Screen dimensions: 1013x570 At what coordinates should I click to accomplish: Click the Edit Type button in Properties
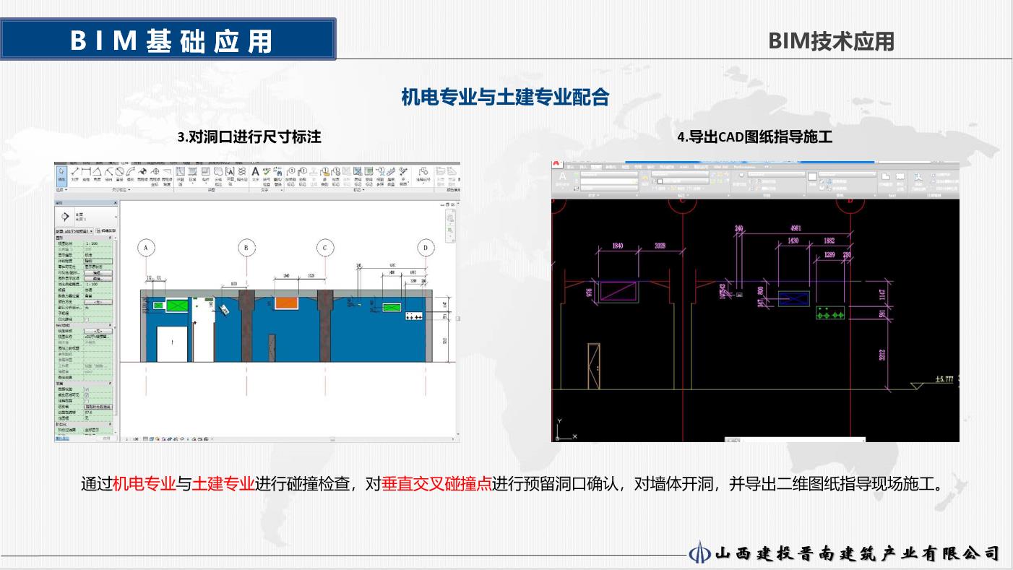[105, 230]
